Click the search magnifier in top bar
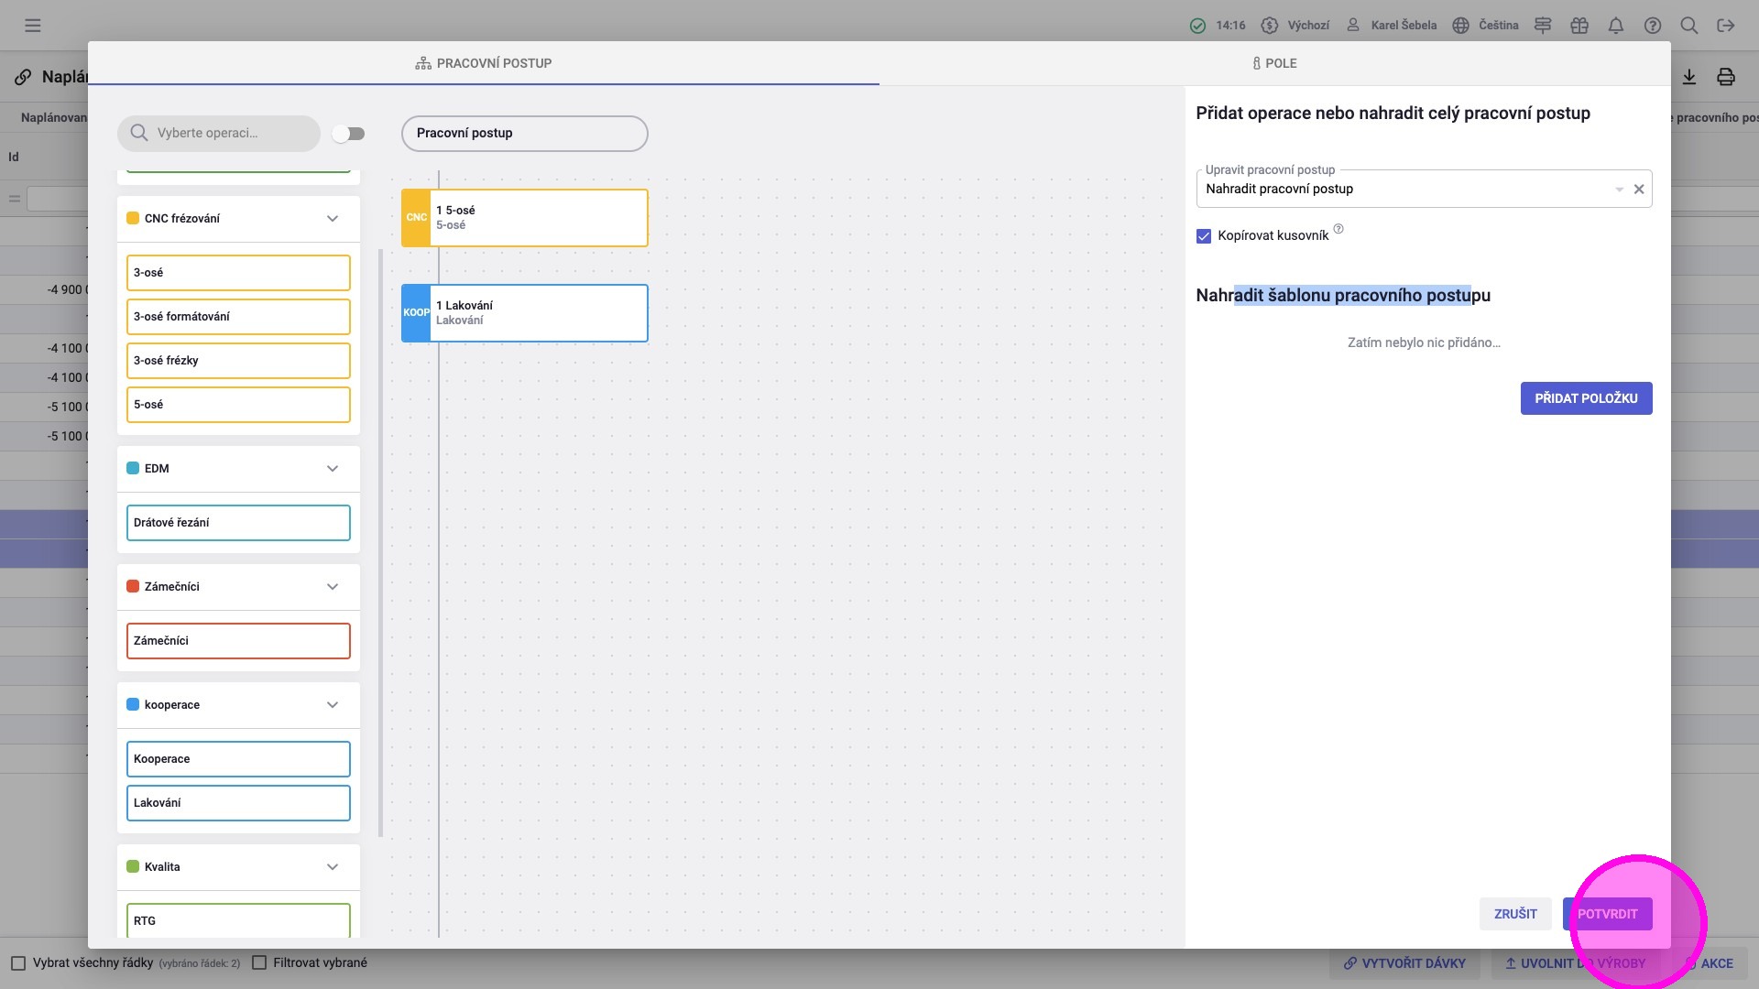The image size is (1759, 989). pyautogui.click(x=1688, y=26)
